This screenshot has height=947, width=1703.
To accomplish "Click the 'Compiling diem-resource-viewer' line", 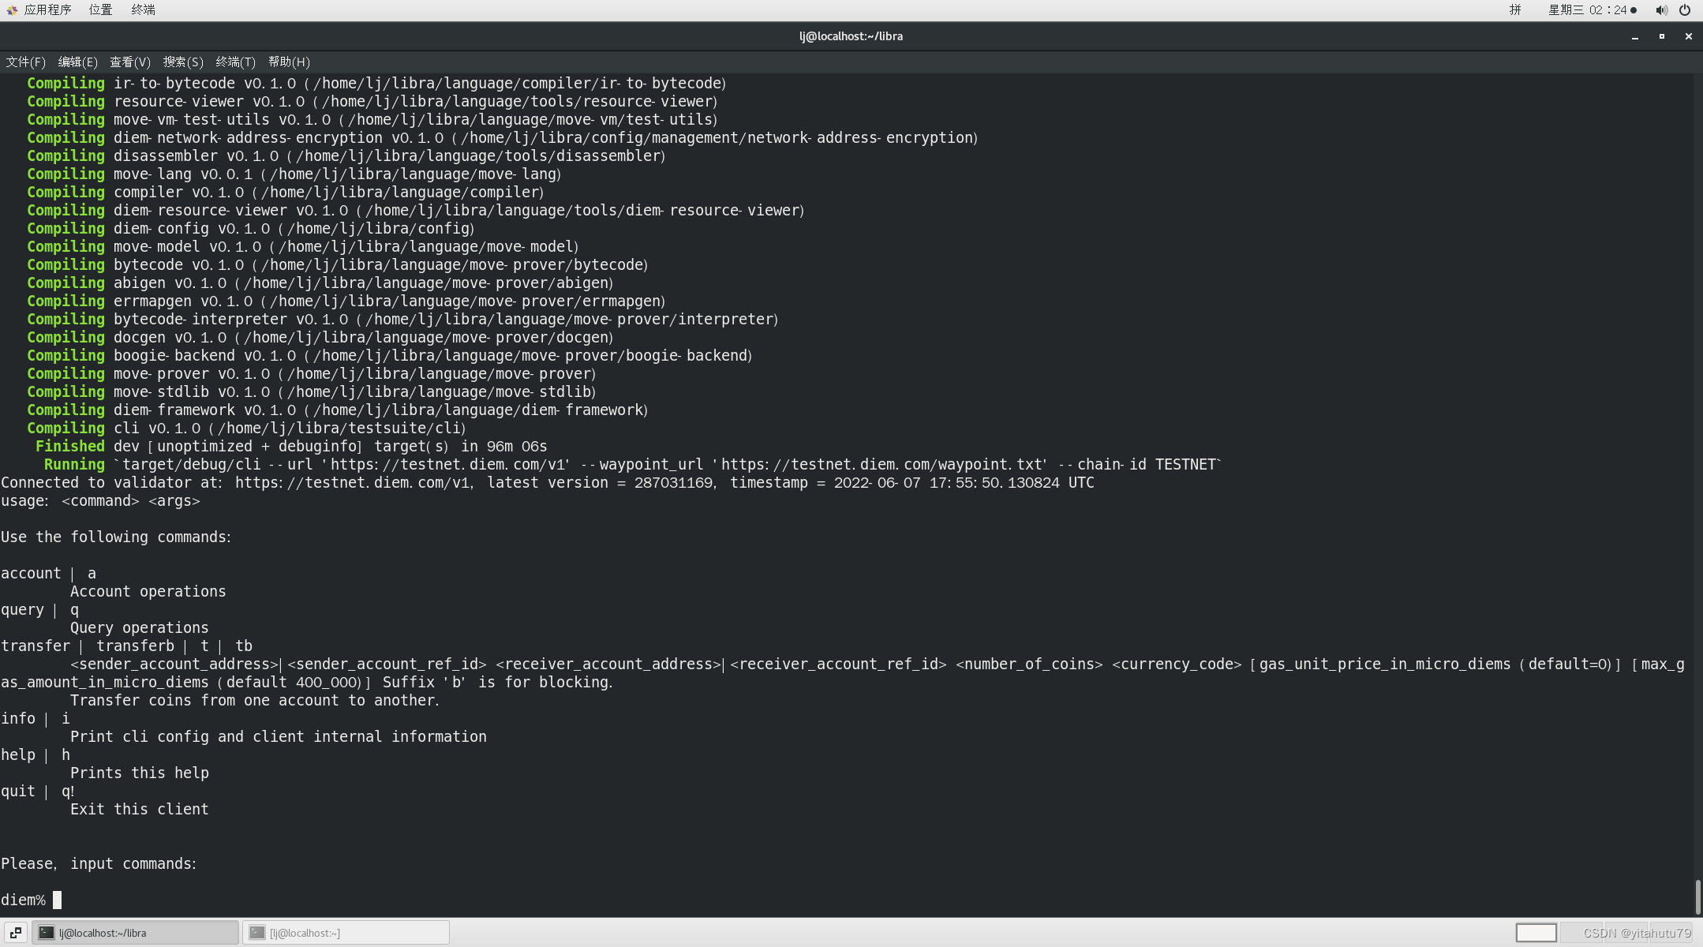I will 416,210.
